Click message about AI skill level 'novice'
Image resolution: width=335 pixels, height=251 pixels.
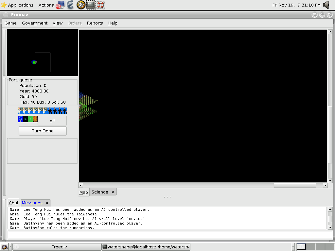point(79,219)
